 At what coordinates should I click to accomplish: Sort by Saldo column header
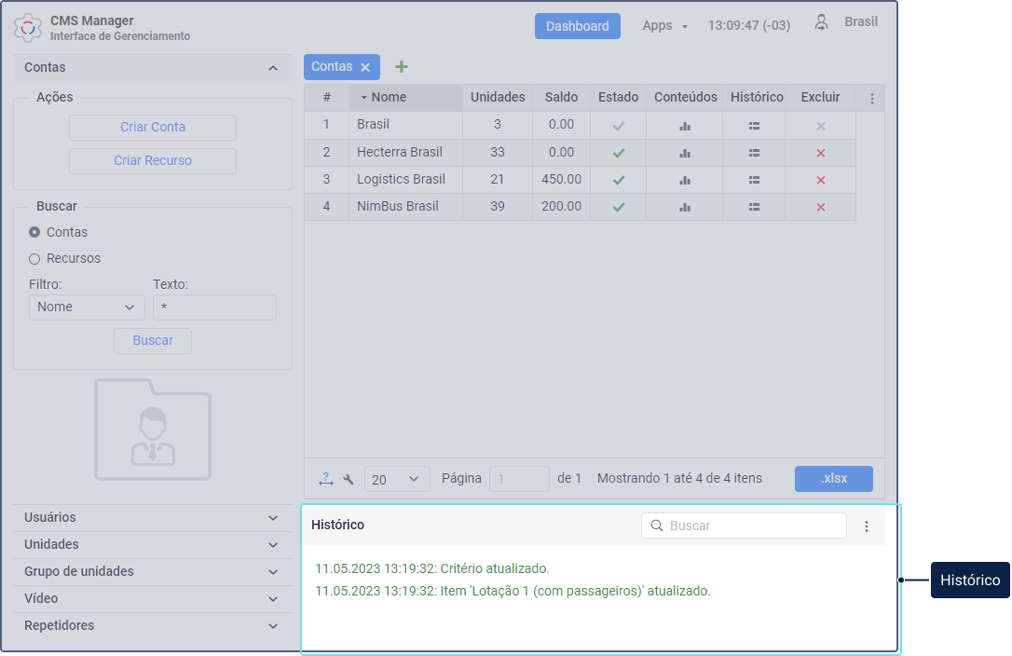561,98
